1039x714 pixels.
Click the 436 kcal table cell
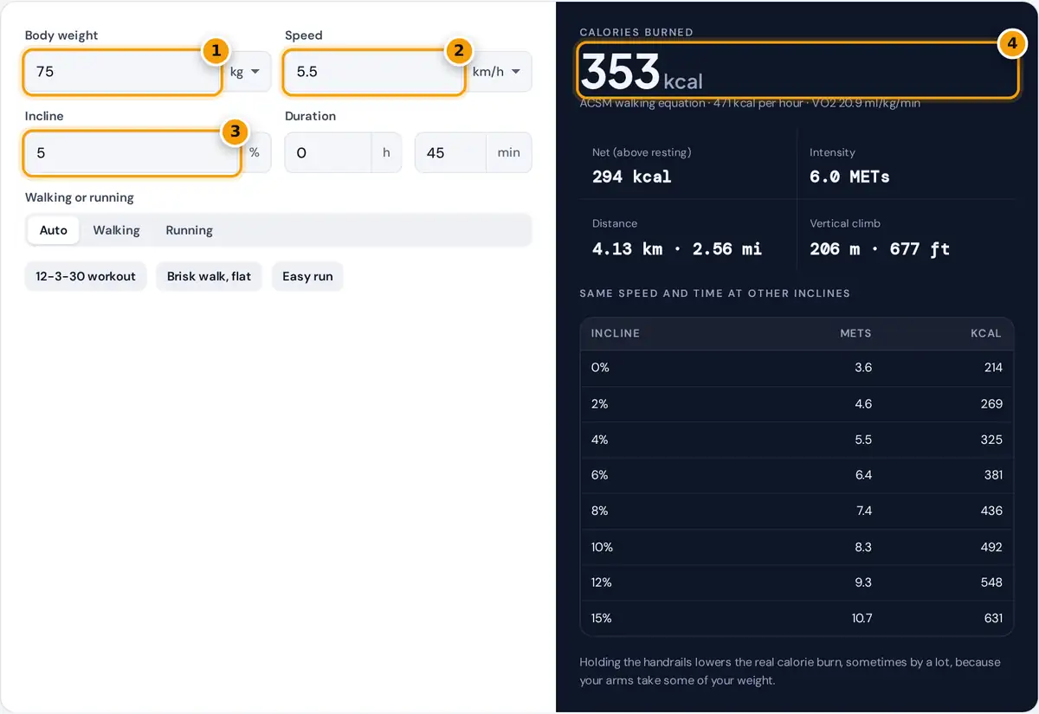tap(991, 511)
